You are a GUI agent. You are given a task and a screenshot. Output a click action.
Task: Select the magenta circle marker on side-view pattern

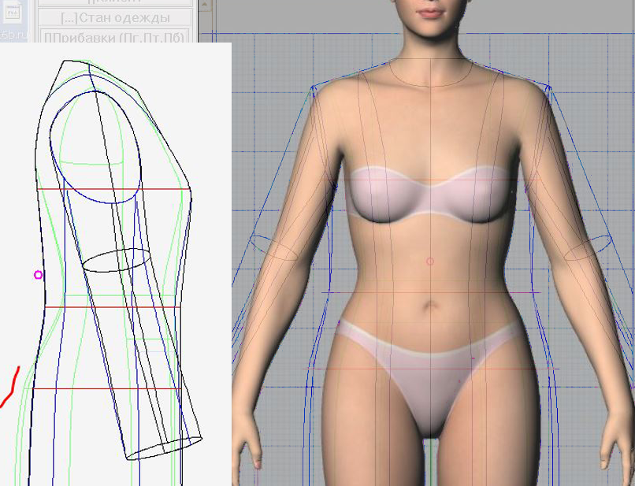pyautogui.click(x=38, y=275)
